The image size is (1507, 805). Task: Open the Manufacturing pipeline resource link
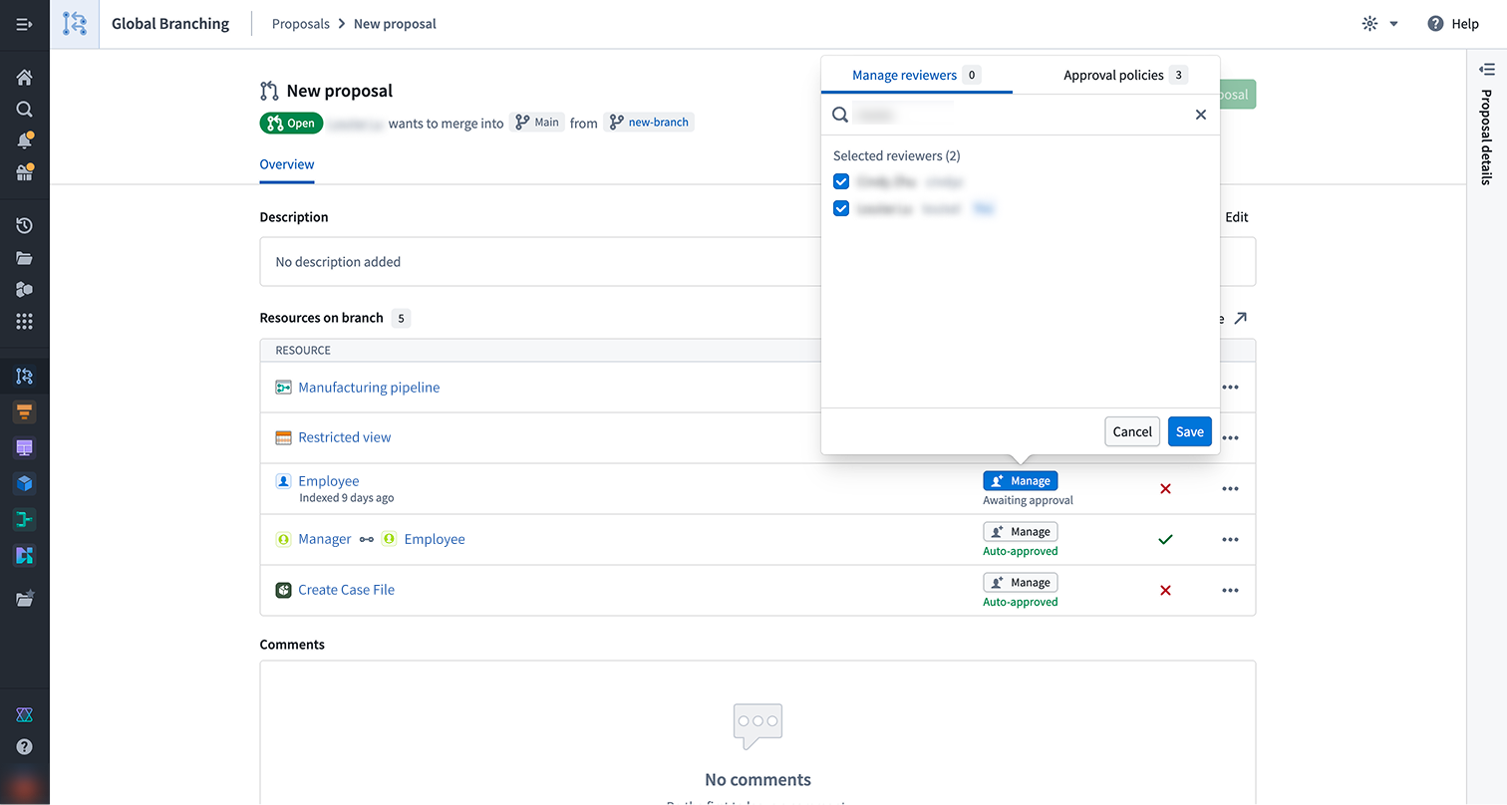click(x=369, y=388)
